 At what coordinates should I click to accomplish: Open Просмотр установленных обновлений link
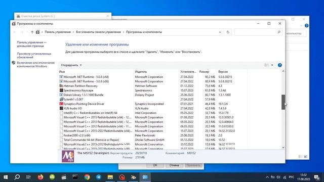tap(34, 55)
